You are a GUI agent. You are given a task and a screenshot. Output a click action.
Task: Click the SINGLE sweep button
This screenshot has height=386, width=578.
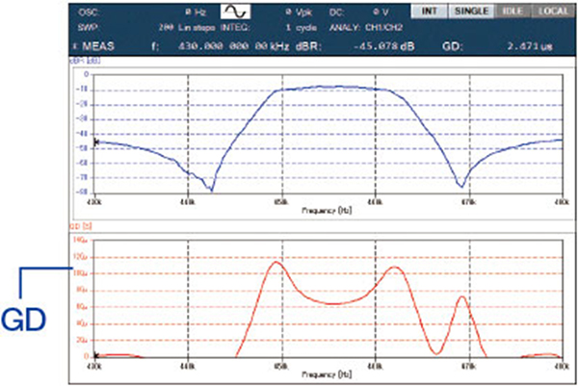[471, 11]
